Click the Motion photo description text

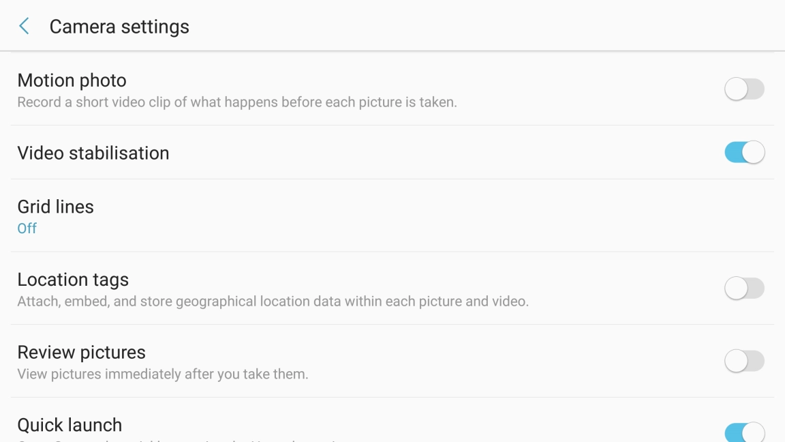pos(236,102)
